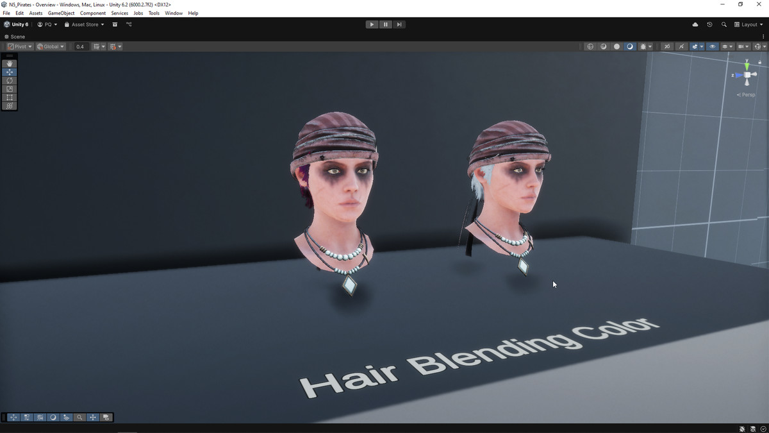Click the grid snap value field
Image resolution: width=769 pixels, height=433 pixels.
[80, 47]
